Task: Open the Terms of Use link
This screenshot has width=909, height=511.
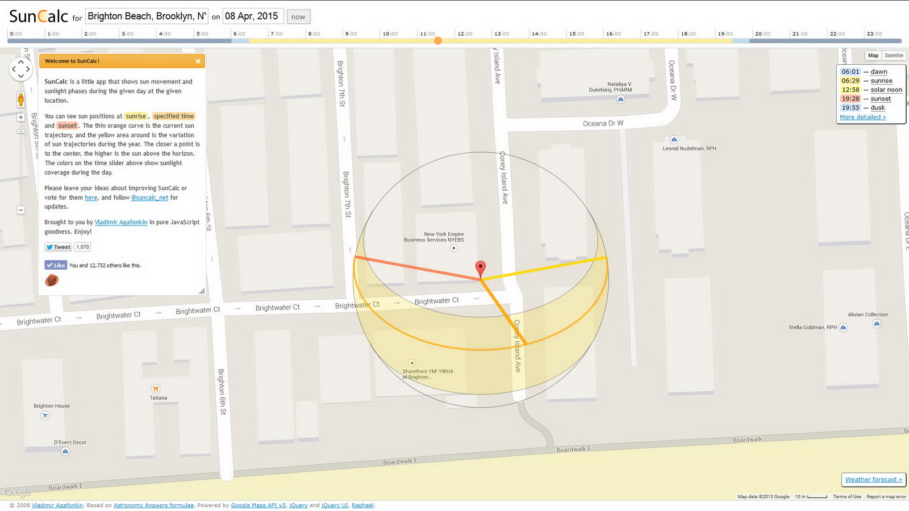Action: pyautogui.click(x=847, y=497)
